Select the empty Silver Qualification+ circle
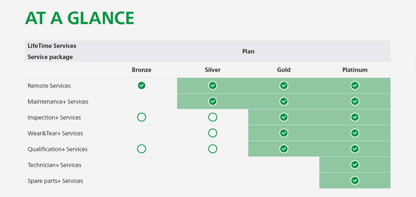The height and width of the screenshot is (197, 416). [x=213, y=149]
